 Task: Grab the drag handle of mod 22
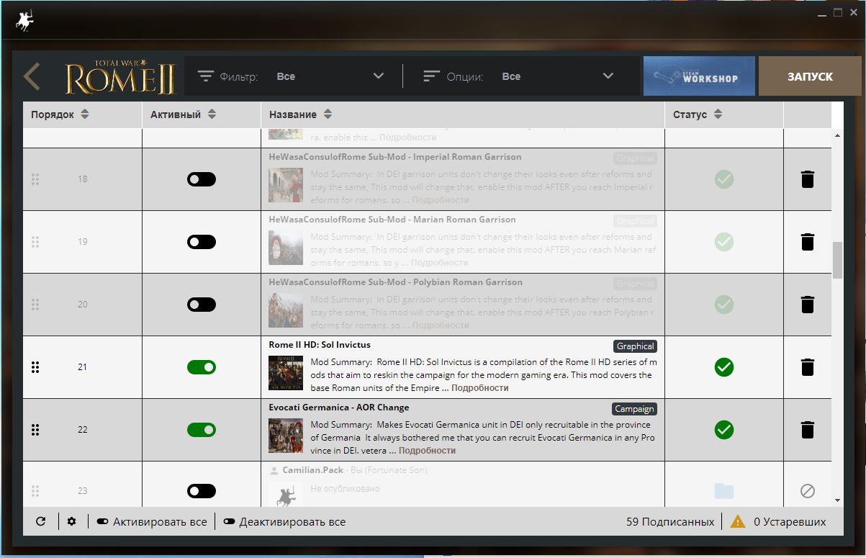coord(35,430)
